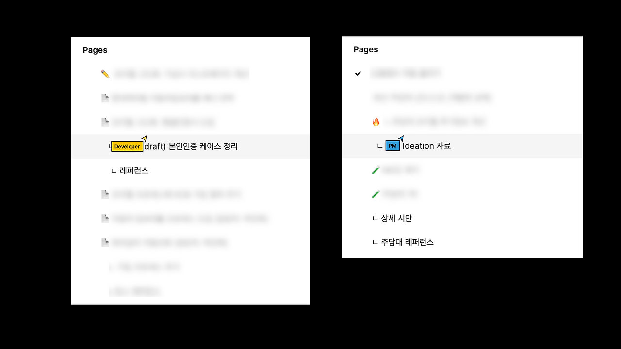Select the last blurred page in left list
The image size is (621, 349).
tap(135, 291)
